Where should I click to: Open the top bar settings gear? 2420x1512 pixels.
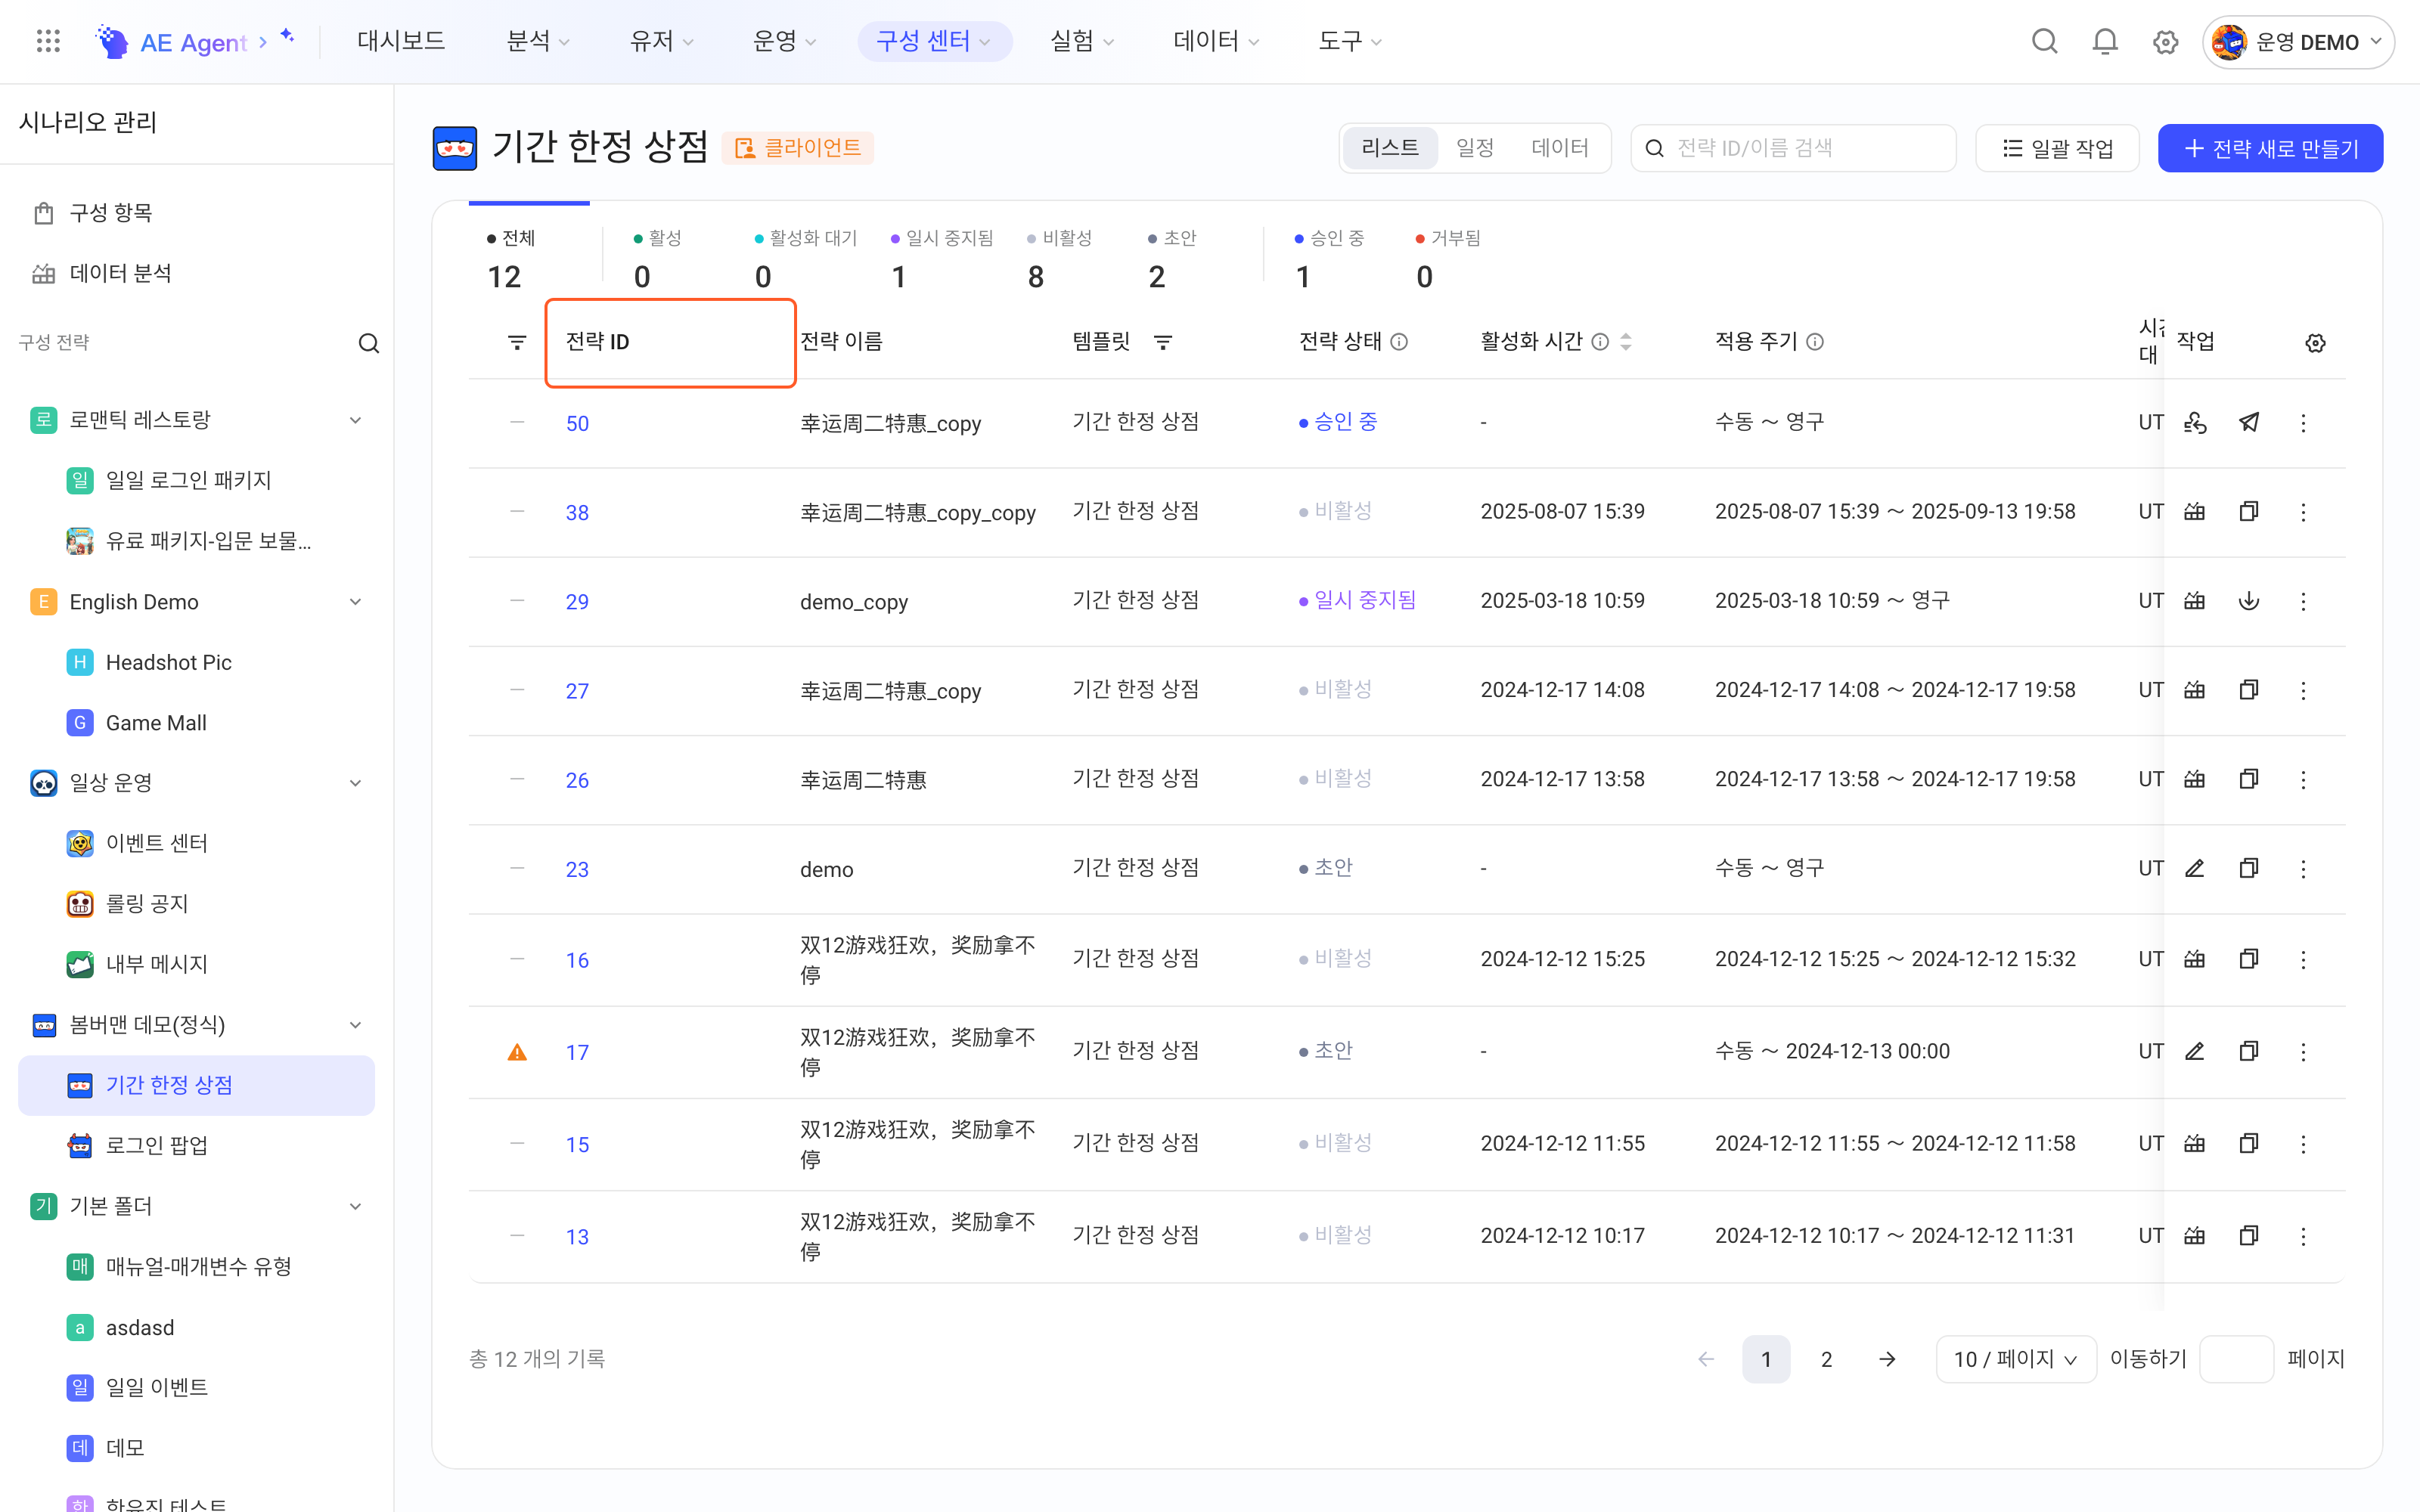(2165, 42)
